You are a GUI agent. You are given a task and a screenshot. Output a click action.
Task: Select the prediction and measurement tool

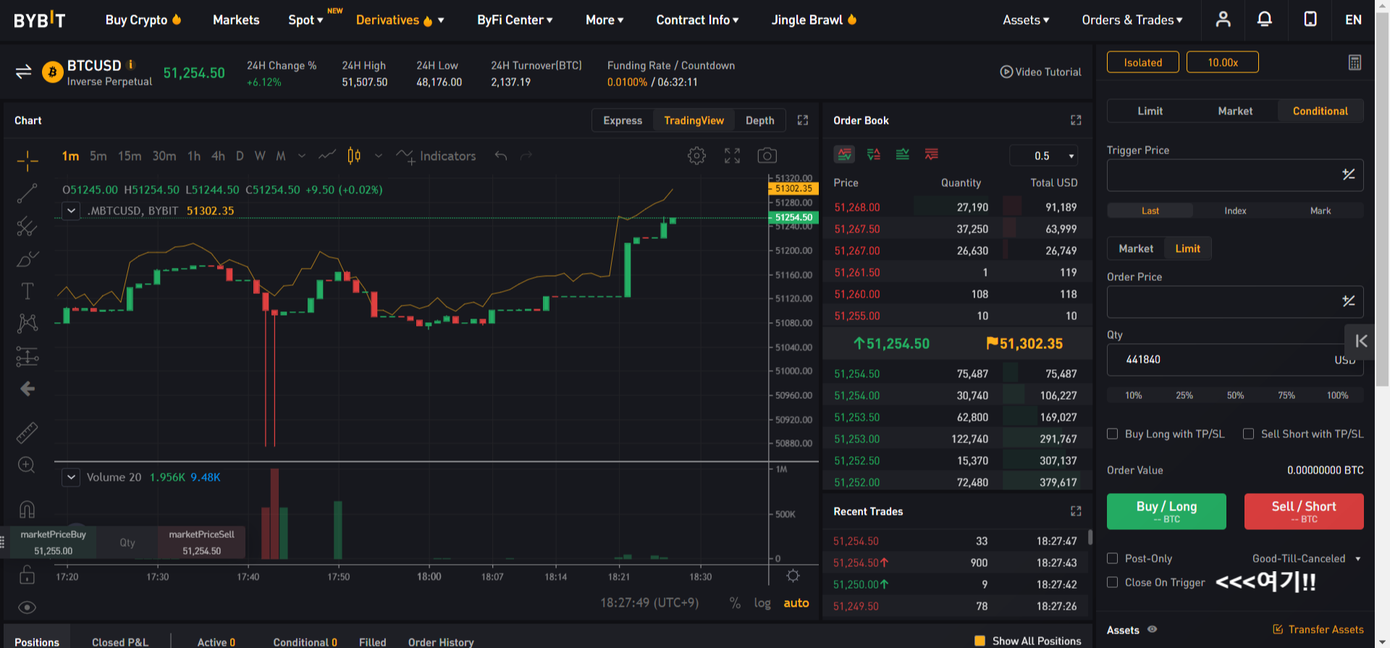[x=28, y=356]
